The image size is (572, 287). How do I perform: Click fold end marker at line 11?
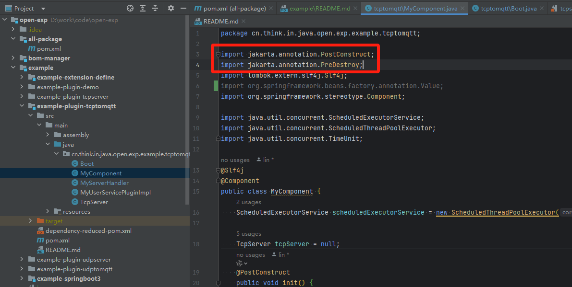click(x=218, y=138)
